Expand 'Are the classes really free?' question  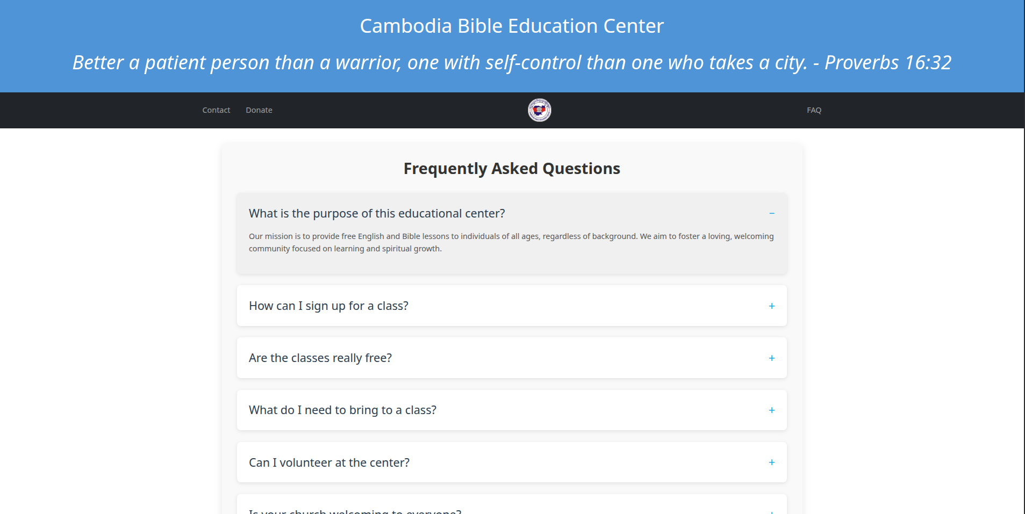coord(320,358)
